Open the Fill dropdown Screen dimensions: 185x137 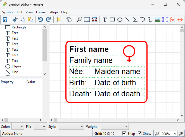(40, 126)
